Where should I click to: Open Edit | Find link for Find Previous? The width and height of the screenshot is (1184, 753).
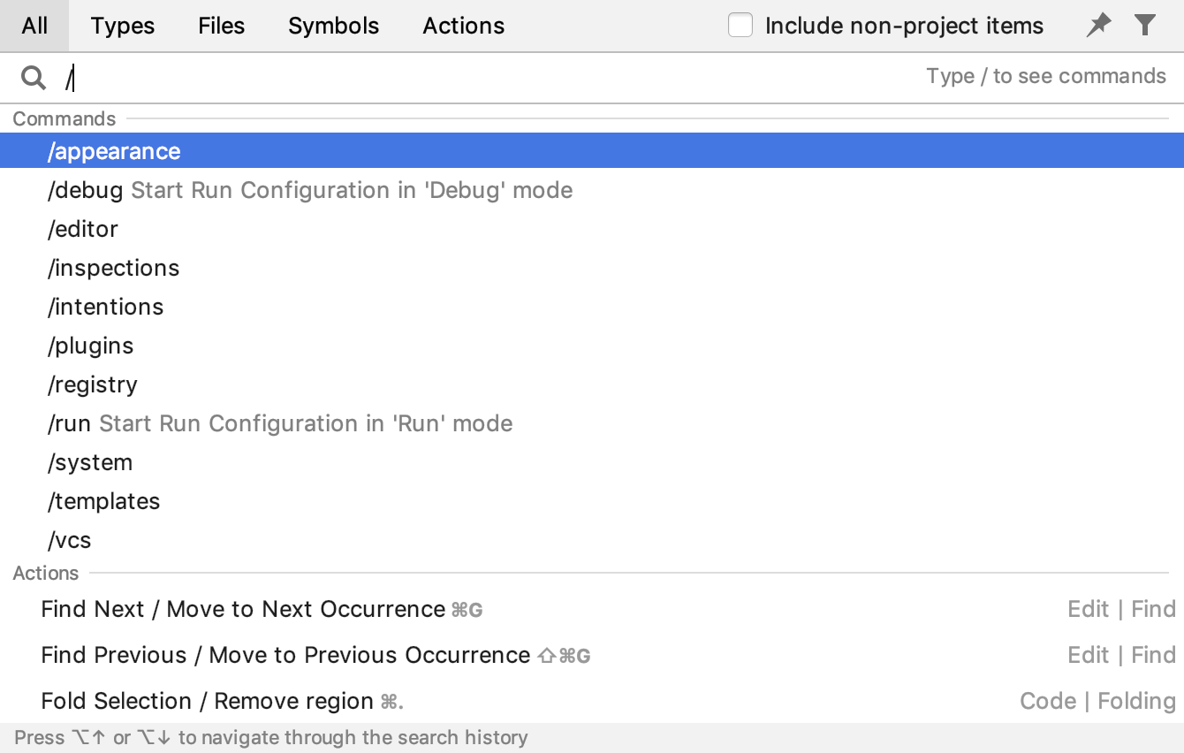[x=1120, y=655]
